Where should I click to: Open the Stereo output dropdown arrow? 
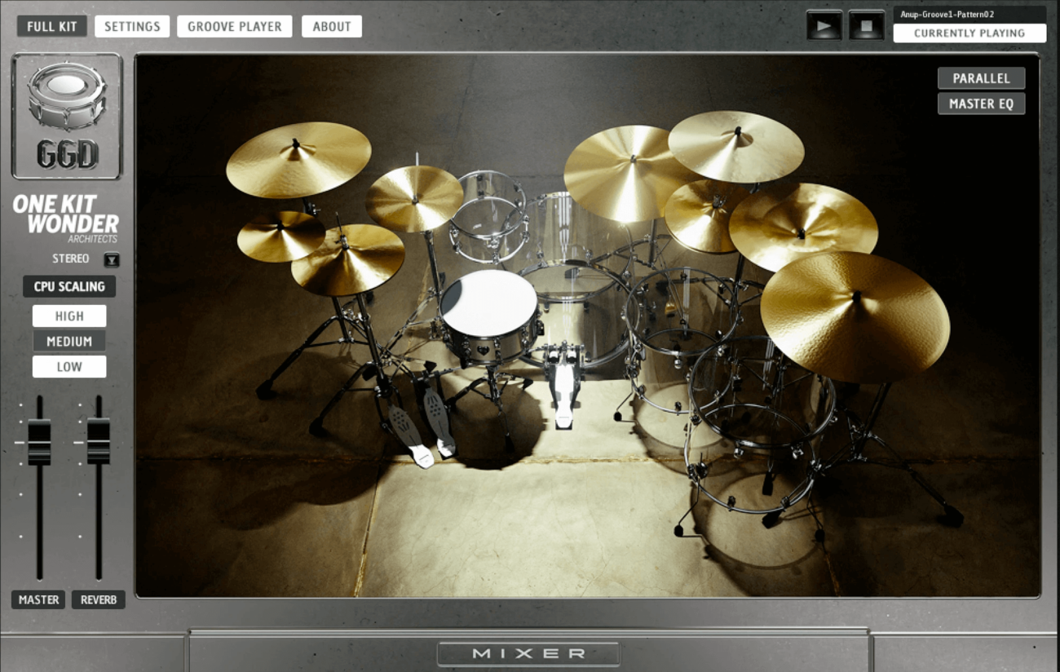pos(112,260)
